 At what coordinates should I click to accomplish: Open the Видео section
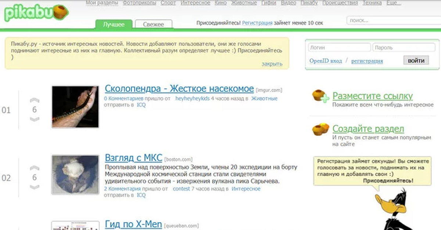pyautogui.click(x=288, y=3)
